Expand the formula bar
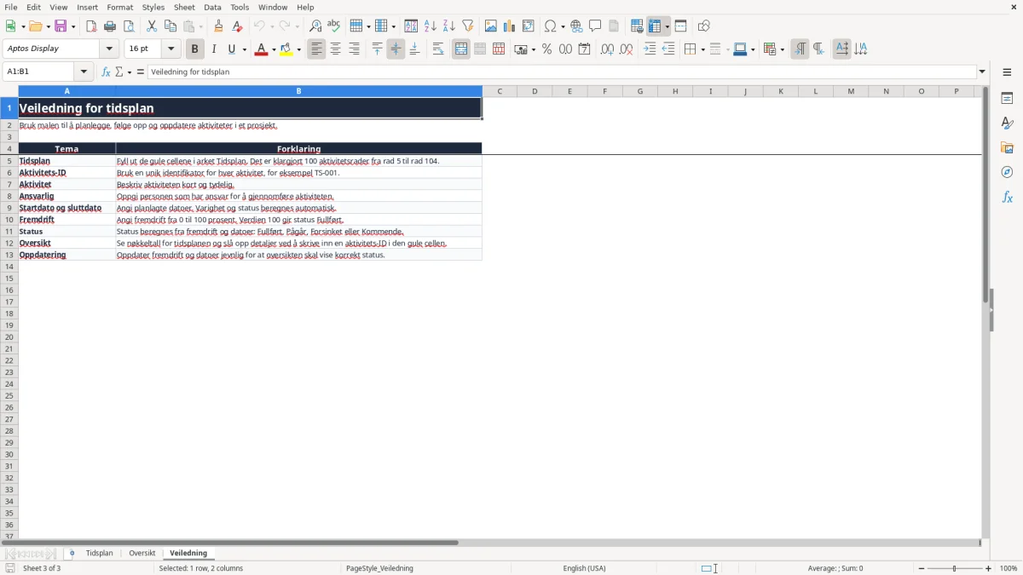This screenshot has width=1023, height=575. pyautogui.click(x=982, y=72)
